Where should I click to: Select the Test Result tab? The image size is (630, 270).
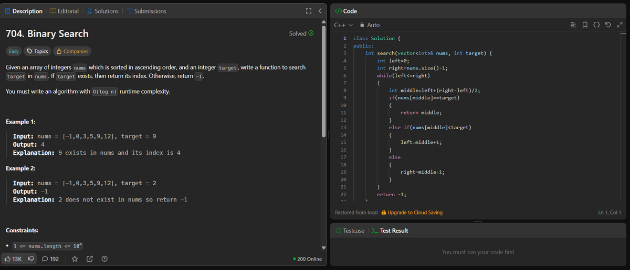[390, 231]
